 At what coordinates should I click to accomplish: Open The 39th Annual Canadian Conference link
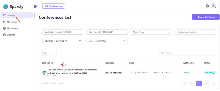[x=72, y=71]
